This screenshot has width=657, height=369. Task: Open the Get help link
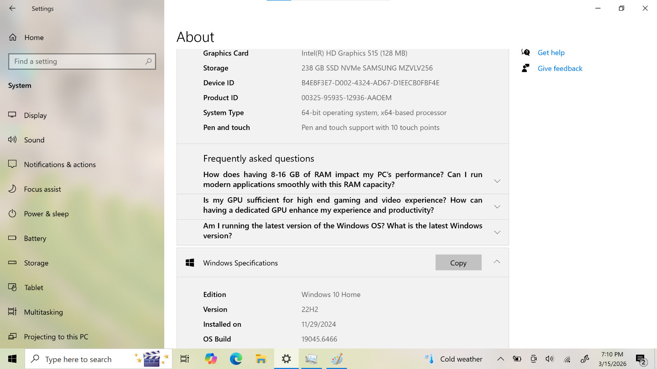point(551,52)
